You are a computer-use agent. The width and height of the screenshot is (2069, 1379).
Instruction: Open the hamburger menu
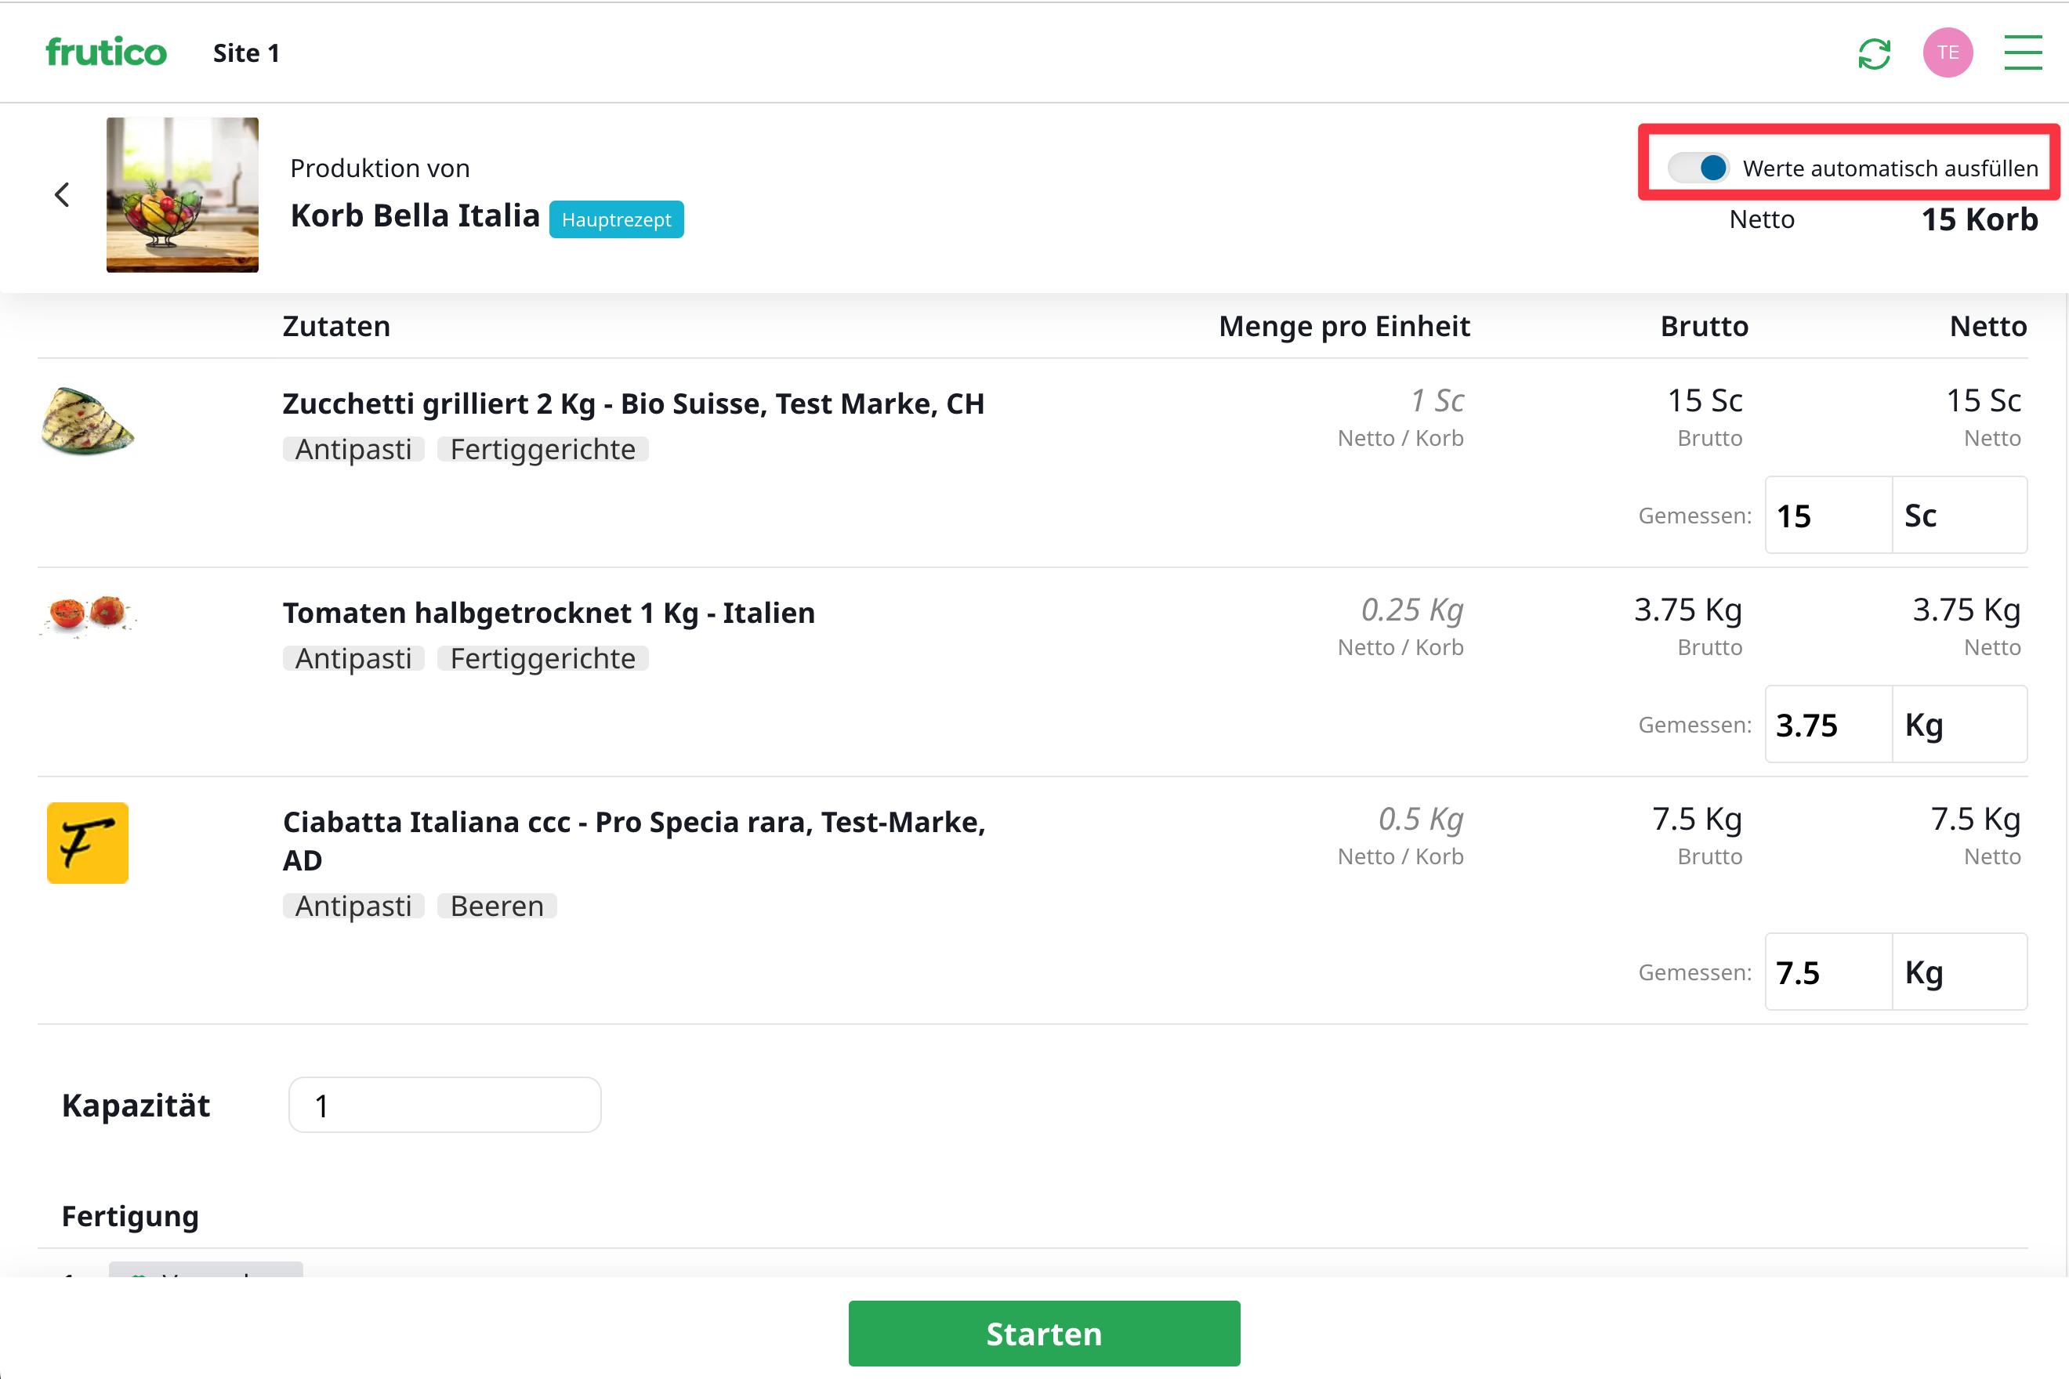pos(2023,52)
